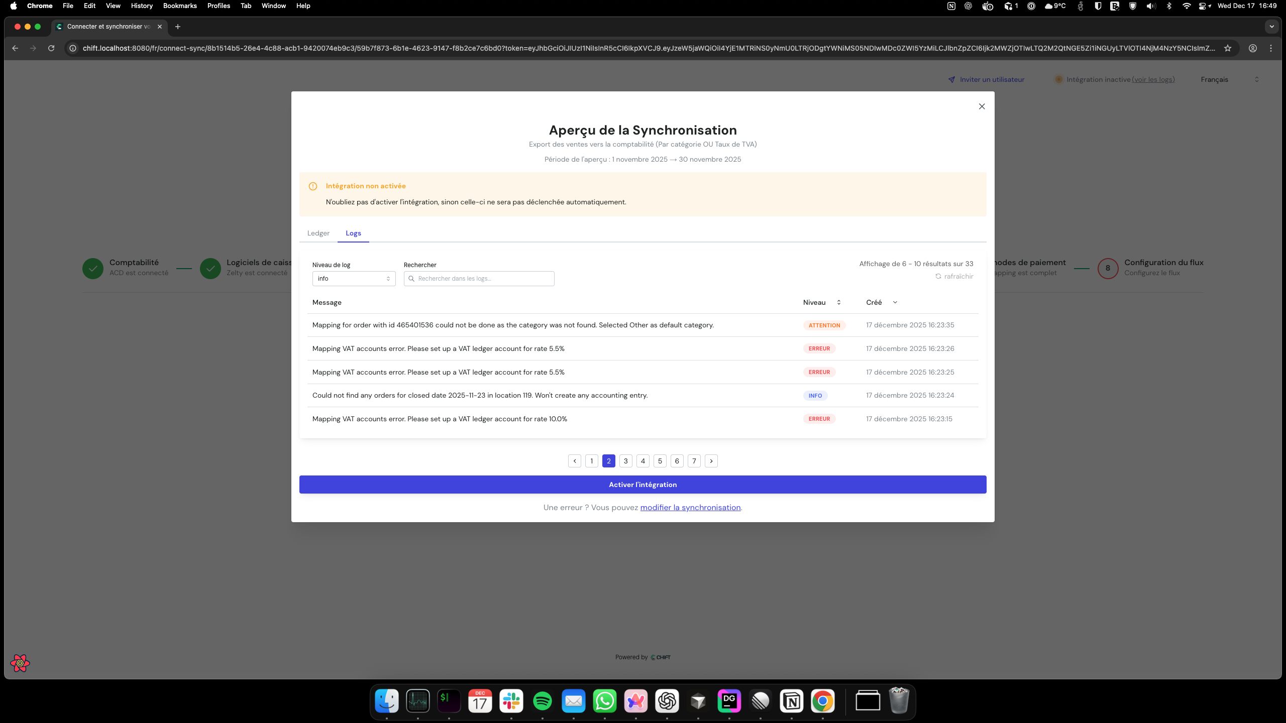Screen dimensions: 1286x723
Task: Open the Niveau de log dropdown
Action: 354,278
